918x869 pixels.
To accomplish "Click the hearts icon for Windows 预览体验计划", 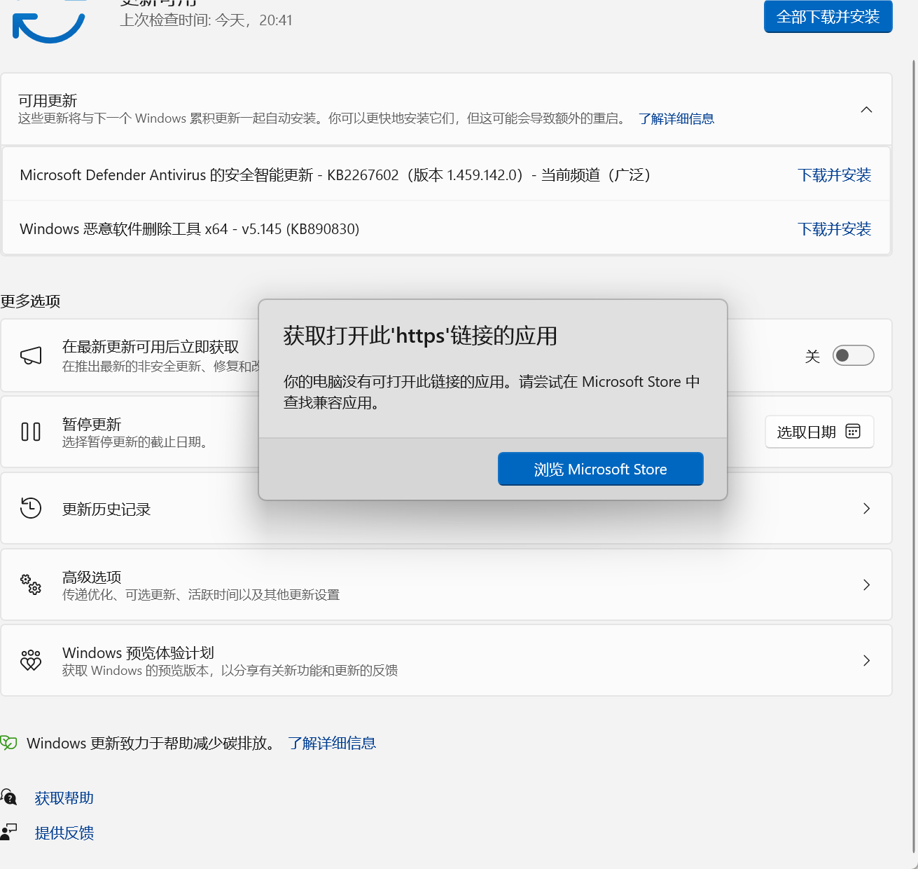I will pos(31,660).
